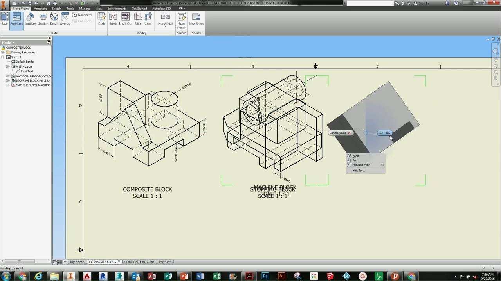Collapse the ANSI - Large node
This screenshot has height=281, width=501.
7,66
